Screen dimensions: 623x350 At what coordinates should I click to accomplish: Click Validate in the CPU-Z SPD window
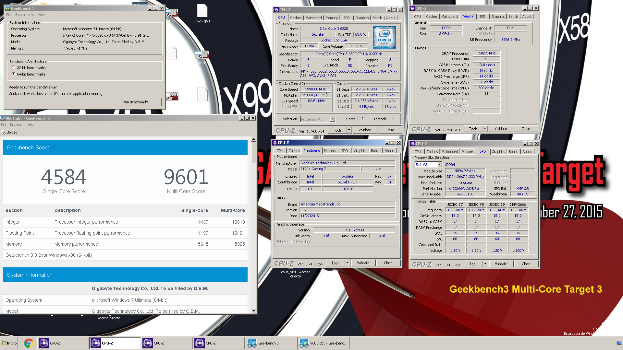pyautogui.click(x=501, y=264)
